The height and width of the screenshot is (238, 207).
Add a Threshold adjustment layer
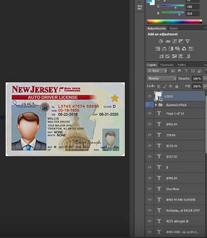[x=174, y=56]
